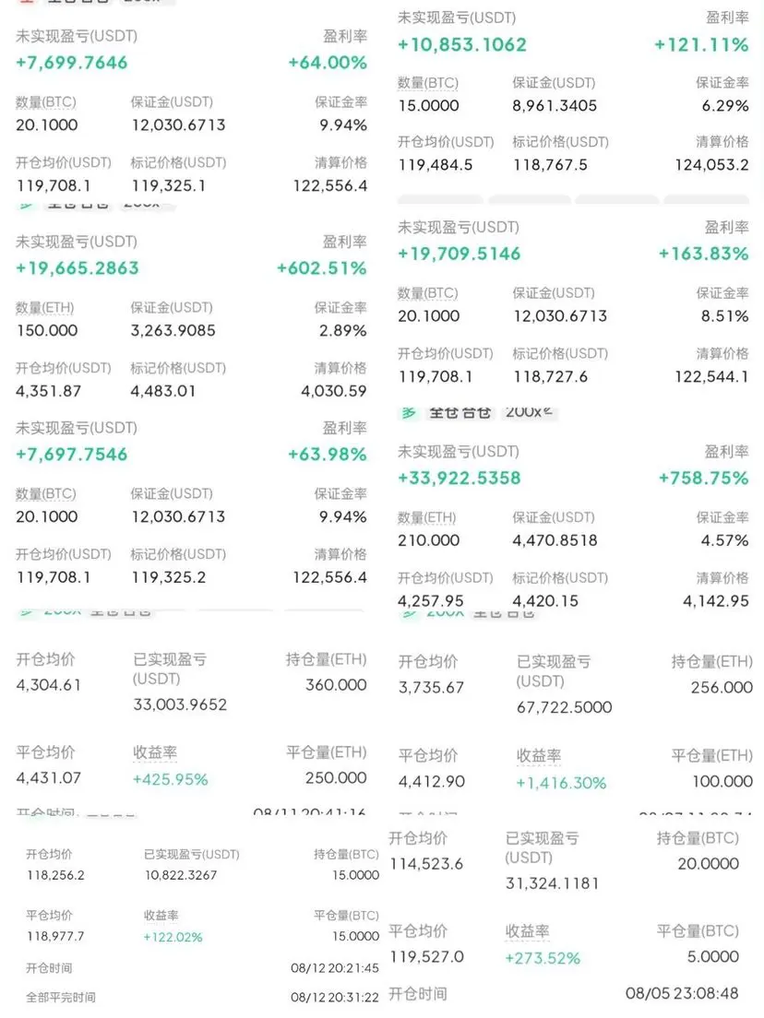Select the mark price 4,483.01

pyautogui.click(x=163, y=392)
